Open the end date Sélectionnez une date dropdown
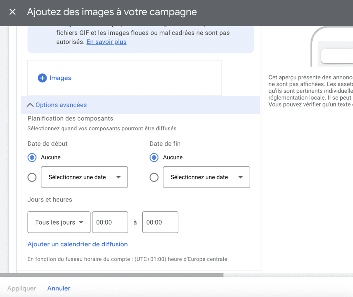The width and height of the screenshot is (353, 297). pyautogui.click(x=206, y=177)
